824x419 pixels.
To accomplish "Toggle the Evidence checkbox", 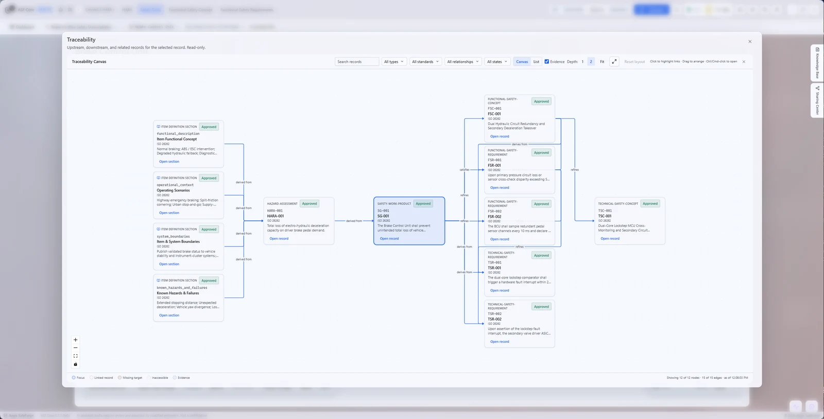I will pyautogui.click(x=547, y=62).
